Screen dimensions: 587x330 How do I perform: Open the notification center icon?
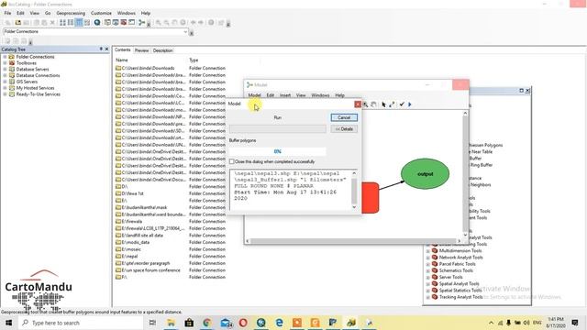575,323
